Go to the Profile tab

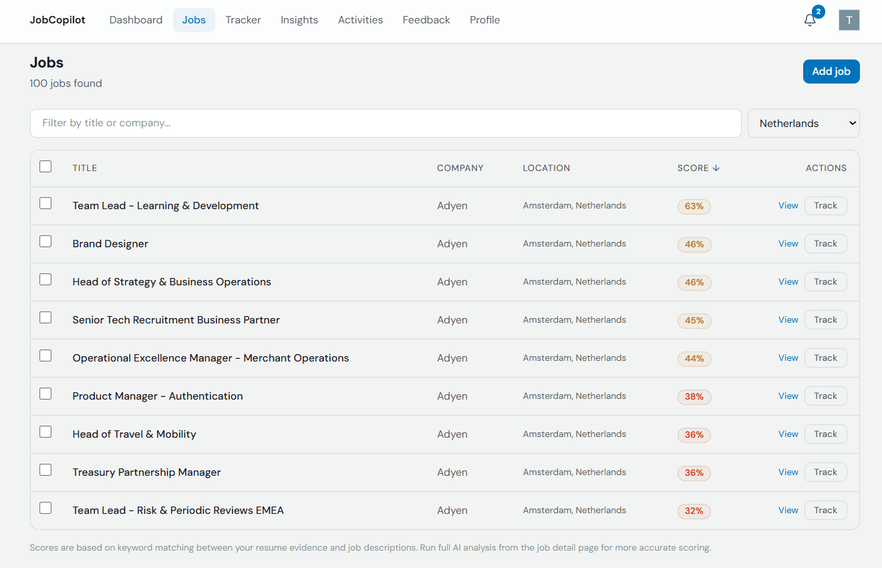(484, 20)
